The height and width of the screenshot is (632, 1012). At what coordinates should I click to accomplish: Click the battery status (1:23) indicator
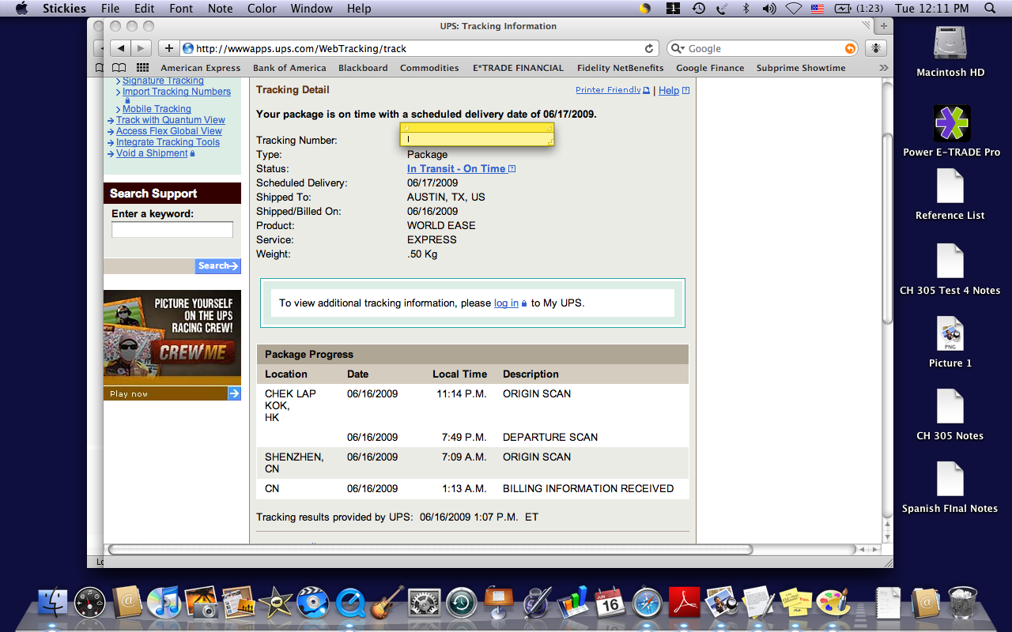click(859, 9)
